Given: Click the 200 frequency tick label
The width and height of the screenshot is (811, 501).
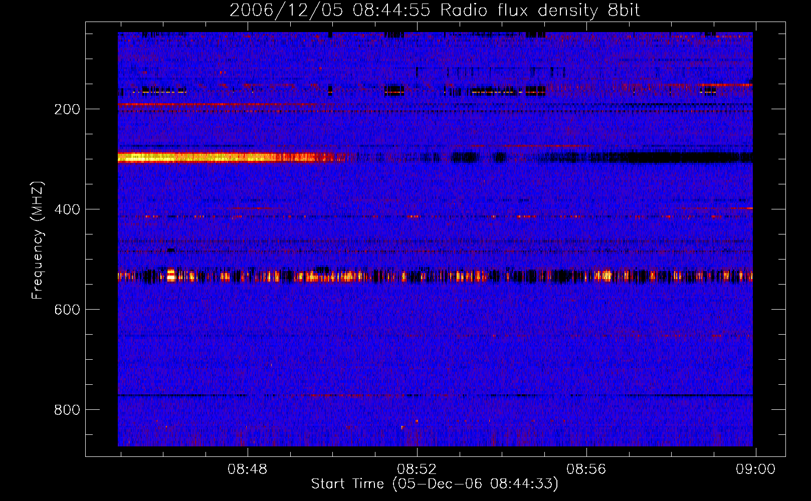Looking at the screenshot, I should 67,109.
